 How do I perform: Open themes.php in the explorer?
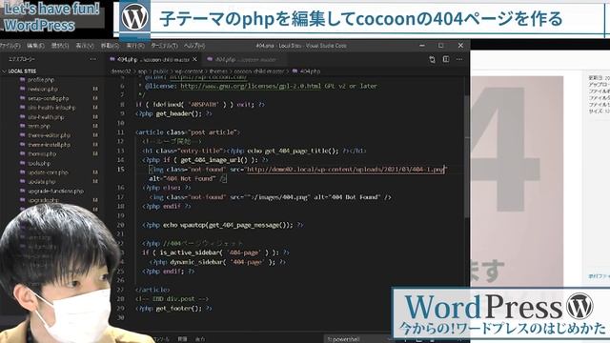[x=42, y=154]
